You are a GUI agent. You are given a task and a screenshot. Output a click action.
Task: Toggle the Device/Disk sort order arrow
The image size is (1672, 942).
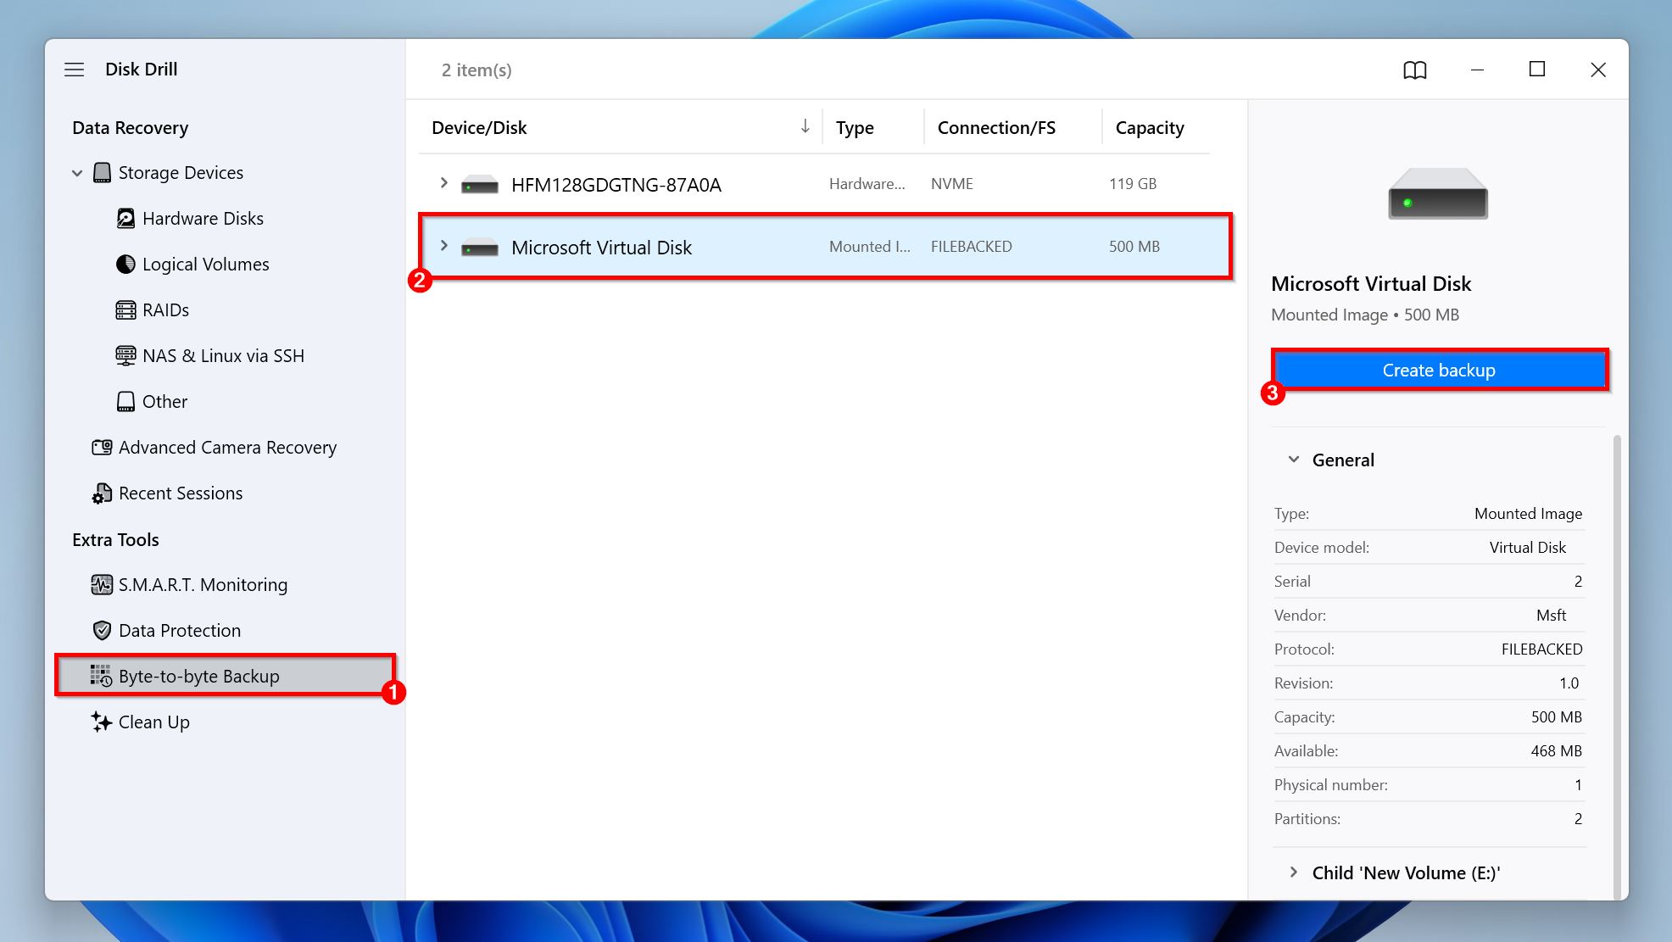804,125
